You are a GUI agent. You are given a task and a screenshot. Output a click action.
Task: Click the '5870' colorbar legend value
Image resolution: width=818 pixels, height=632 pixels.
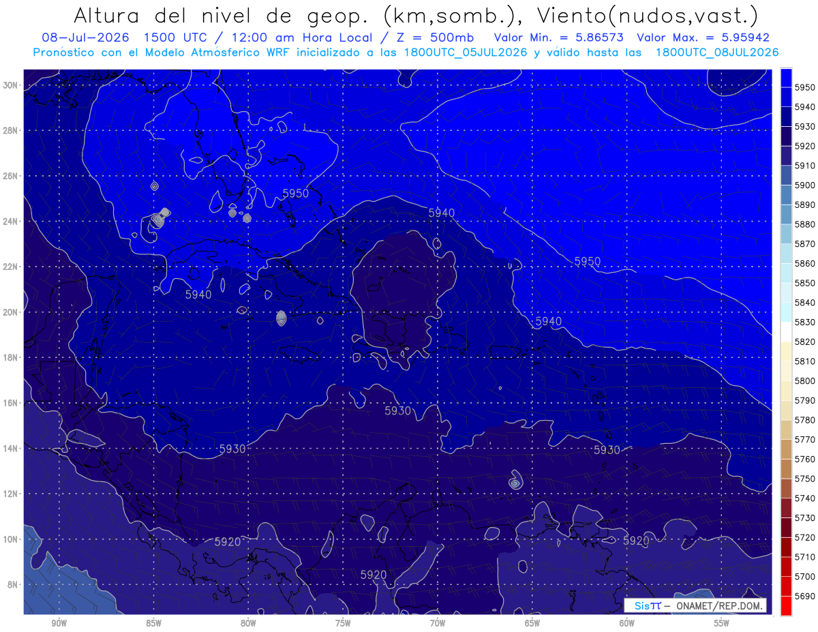coord(806,243)
